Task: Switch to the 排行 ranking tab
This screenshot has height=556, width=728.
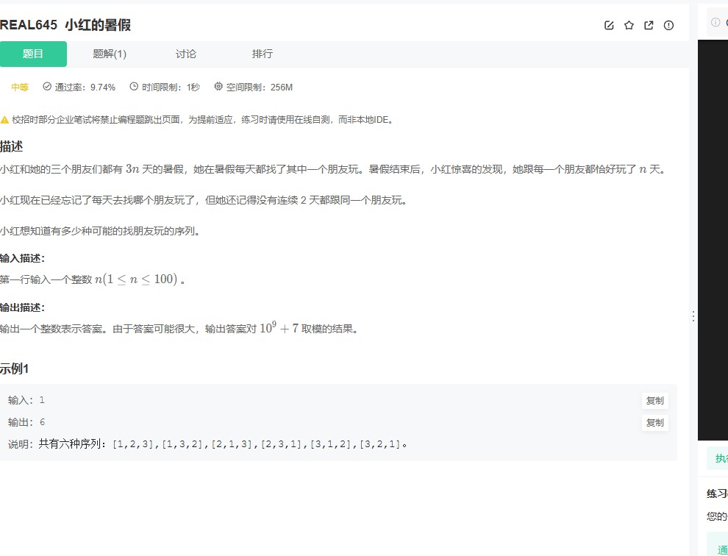Action: [262, 54]
